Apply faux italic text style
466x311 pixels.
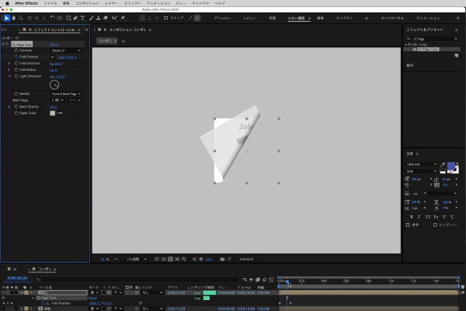[419, 217]
